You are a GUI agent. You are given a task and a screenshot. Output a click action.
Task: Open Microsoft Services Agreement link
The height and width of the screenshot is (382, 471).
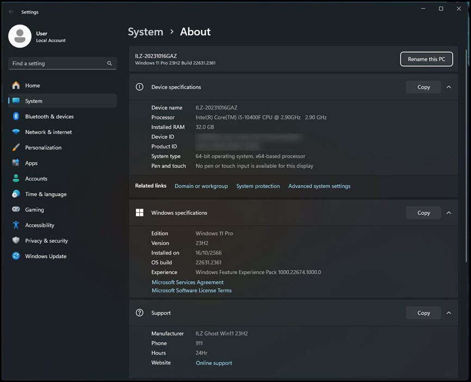coord(188,282)
